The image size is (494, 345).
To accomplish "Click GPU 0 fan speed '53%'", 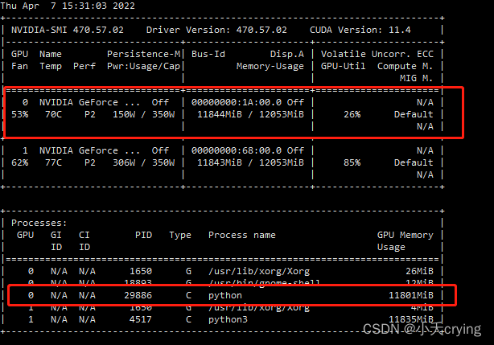I will point(19,114).
